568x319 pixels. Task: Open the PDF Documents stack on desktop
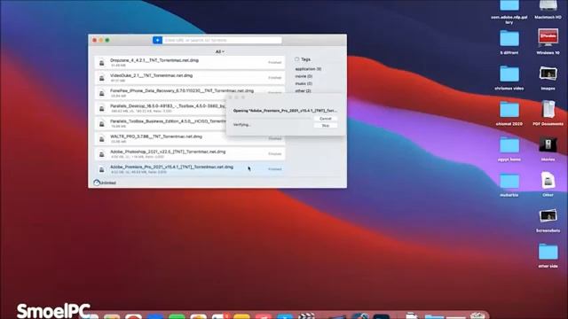pyautogui.click(x=548, y=109)
